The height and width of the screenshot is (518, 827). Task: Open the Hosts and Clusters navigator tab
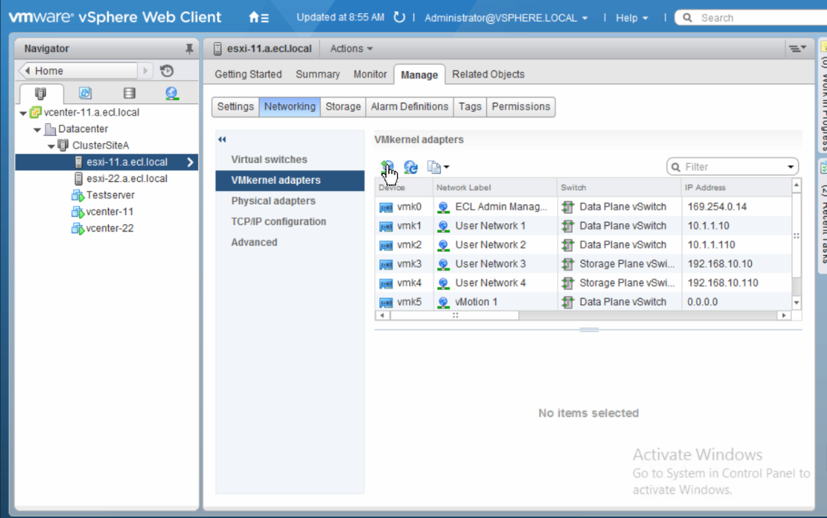[40, 94]
